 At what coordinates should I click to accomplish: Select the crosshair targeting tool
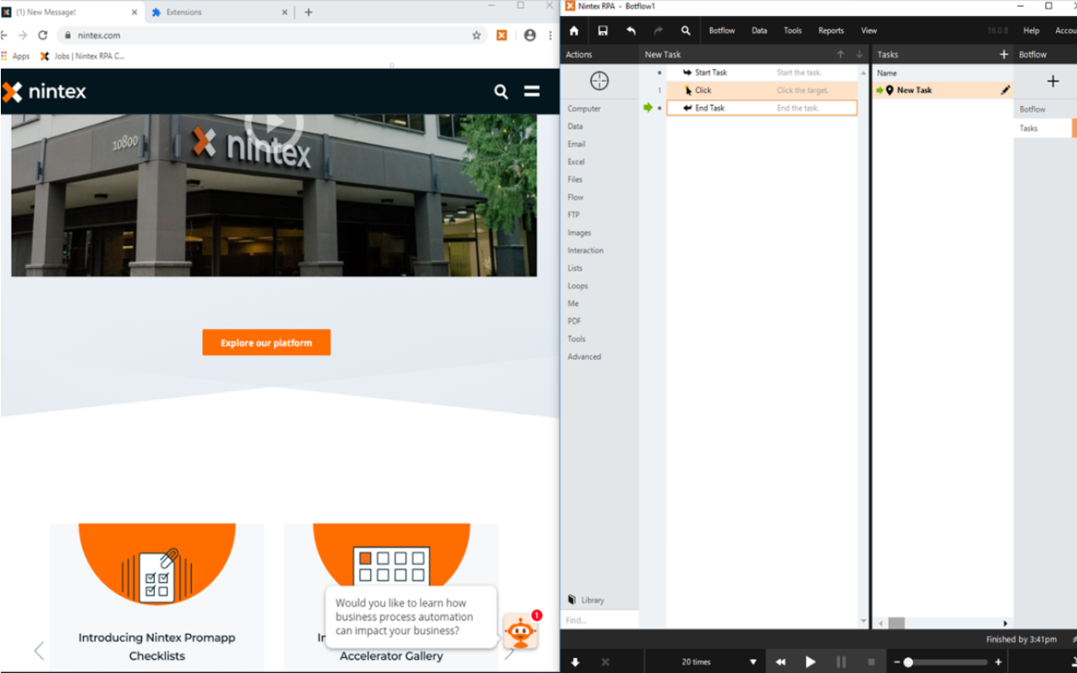click(x=598, y=81)
